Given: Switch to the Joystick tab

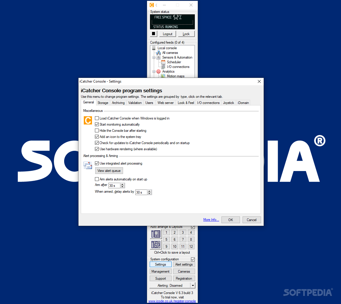Looking at the screenshot, I should point(229,103).
